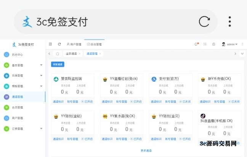Collapse the sidebar with the hamburger icon
Viewport: 247px width, 157px height.
tap(50, 44)
